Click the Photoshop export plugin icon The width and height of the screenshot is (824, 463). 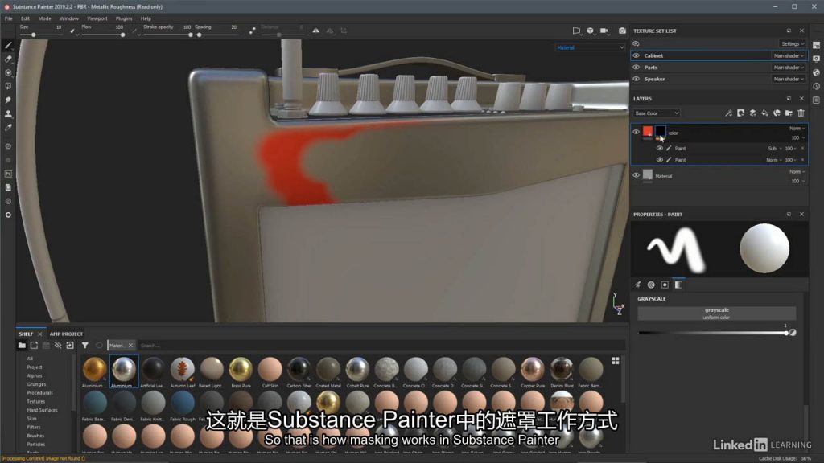(x=8, y=174)
